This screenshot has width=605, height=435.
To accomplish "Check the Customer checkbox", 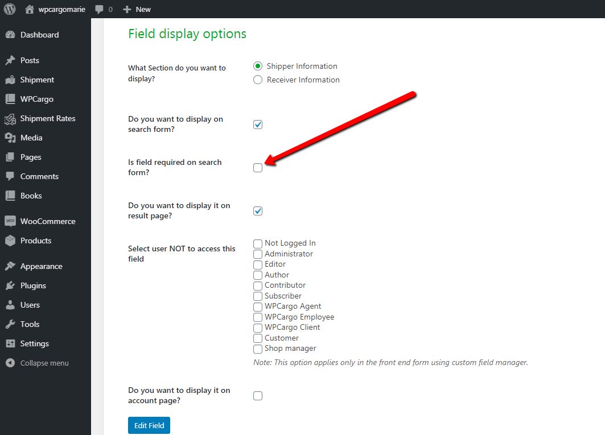I will 258,338.
